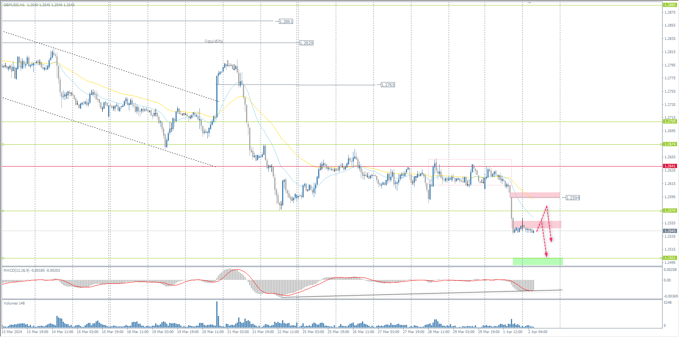Click the Volumes 148 indicator label
679x337 pixels.
(14, 303)
